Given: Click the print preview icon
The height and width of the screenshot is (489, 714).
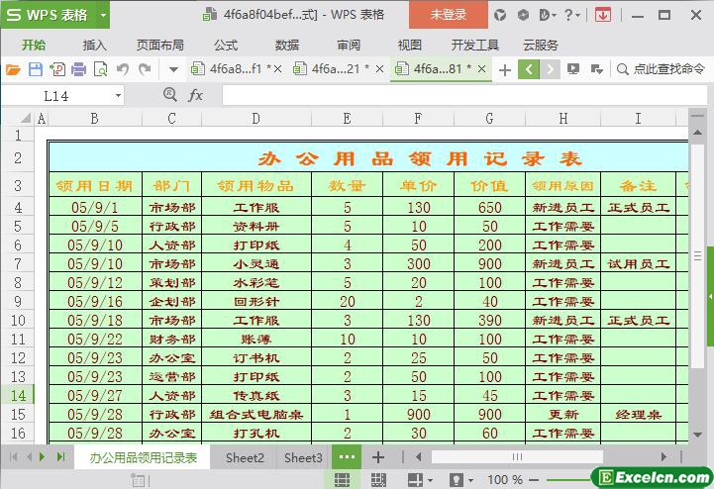Looking at the screenshot, I should [100, 69].
